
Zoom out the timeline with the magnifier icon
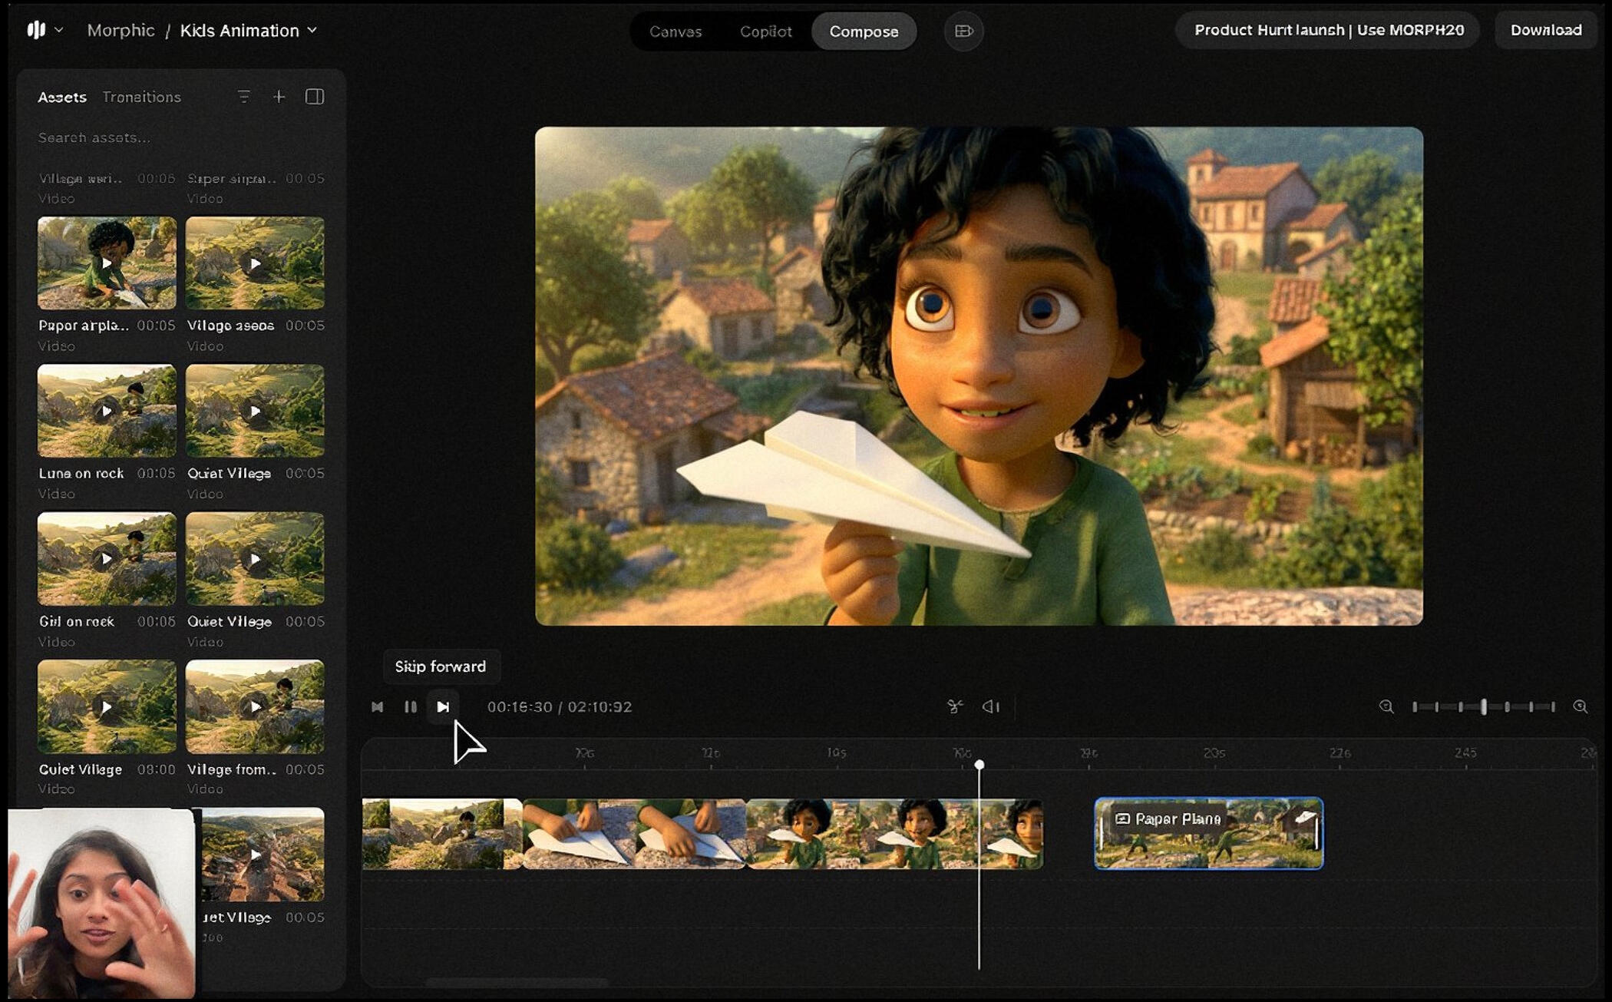coord(1386,706)
